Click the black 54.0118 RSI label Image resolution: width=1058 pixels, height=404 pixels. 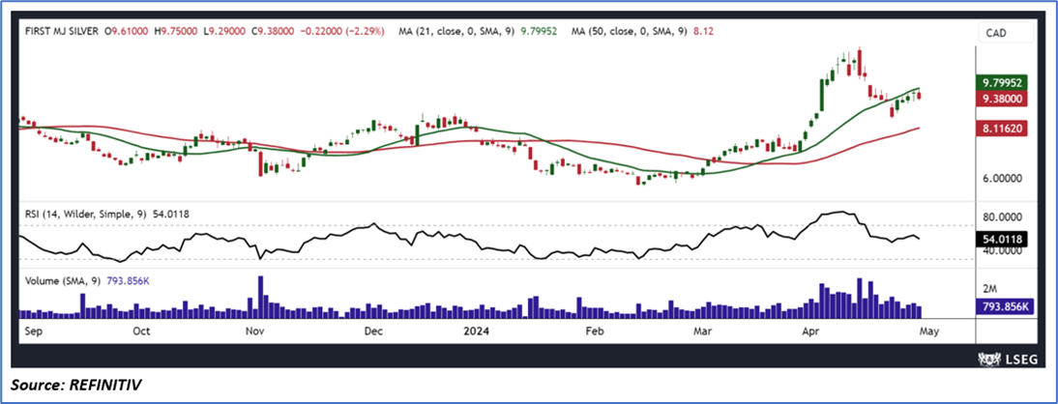(1002, 238)
